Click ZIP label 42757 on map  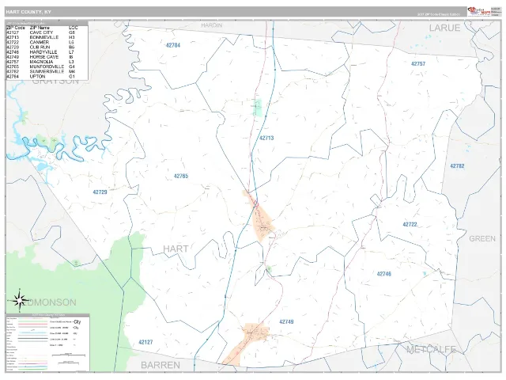click(418, 63)
